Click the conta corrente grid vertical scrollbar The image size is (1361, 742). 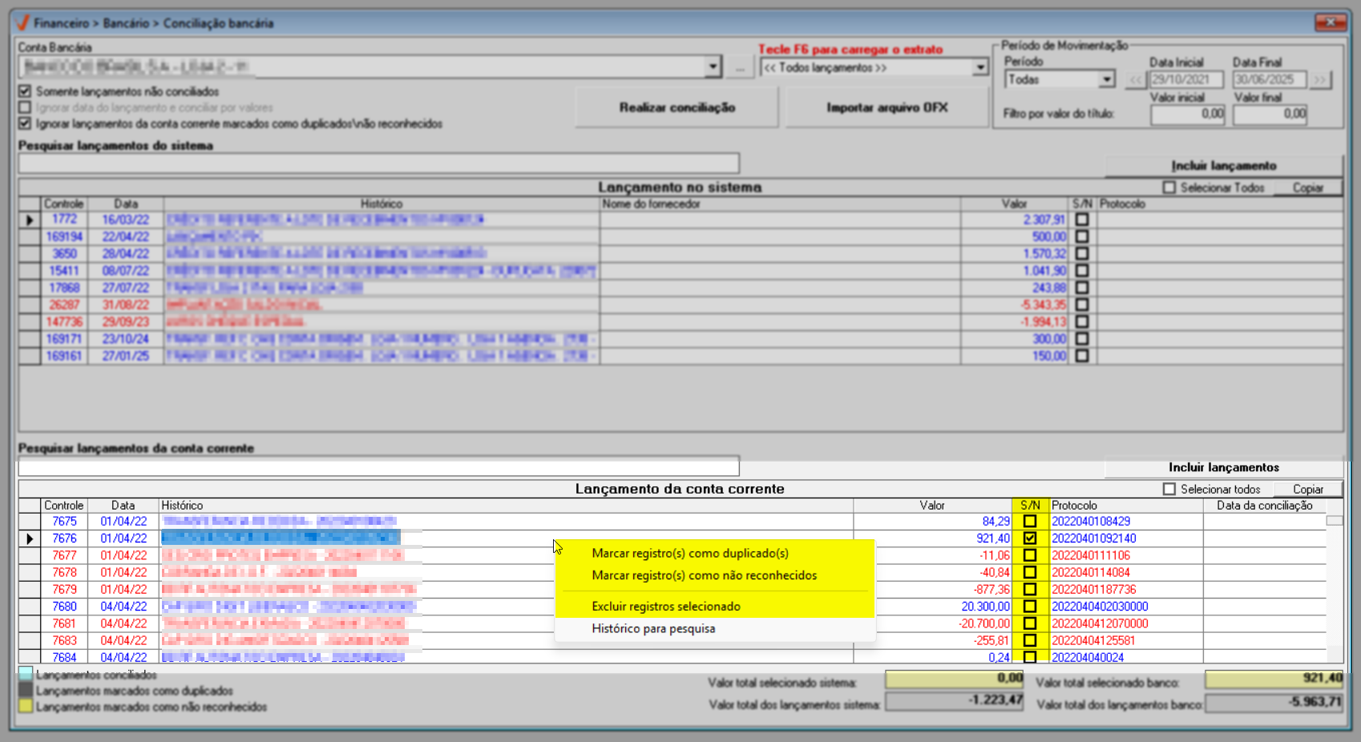tap(1335, 587)
